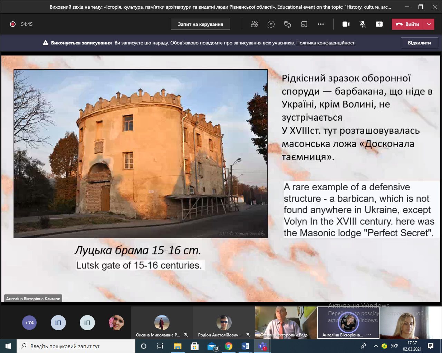
Task: Launch Chrome from the taskbar
Action: click(229, 346)
